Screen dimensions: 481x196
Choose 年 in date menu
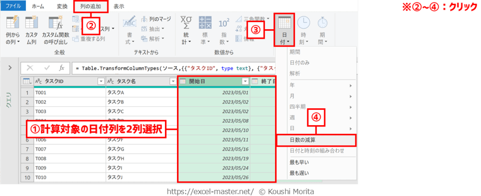(x=321, y=86)
